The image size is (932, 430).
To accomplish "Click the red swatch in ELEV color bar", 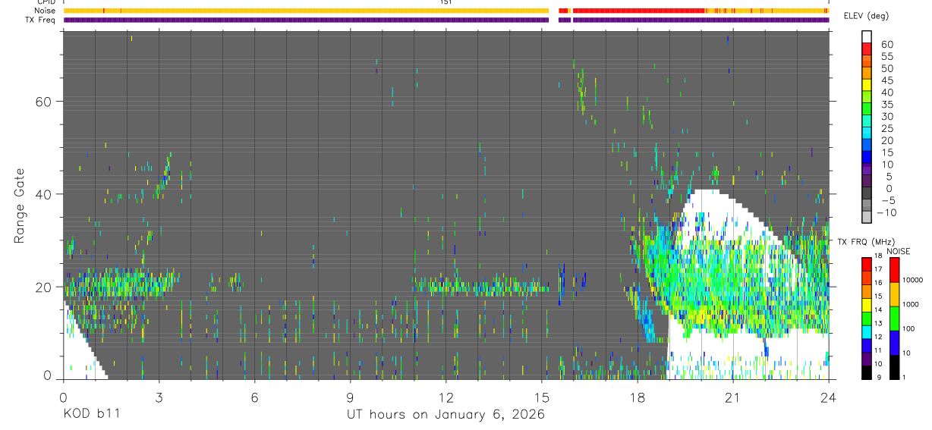I will pos(867,48).
